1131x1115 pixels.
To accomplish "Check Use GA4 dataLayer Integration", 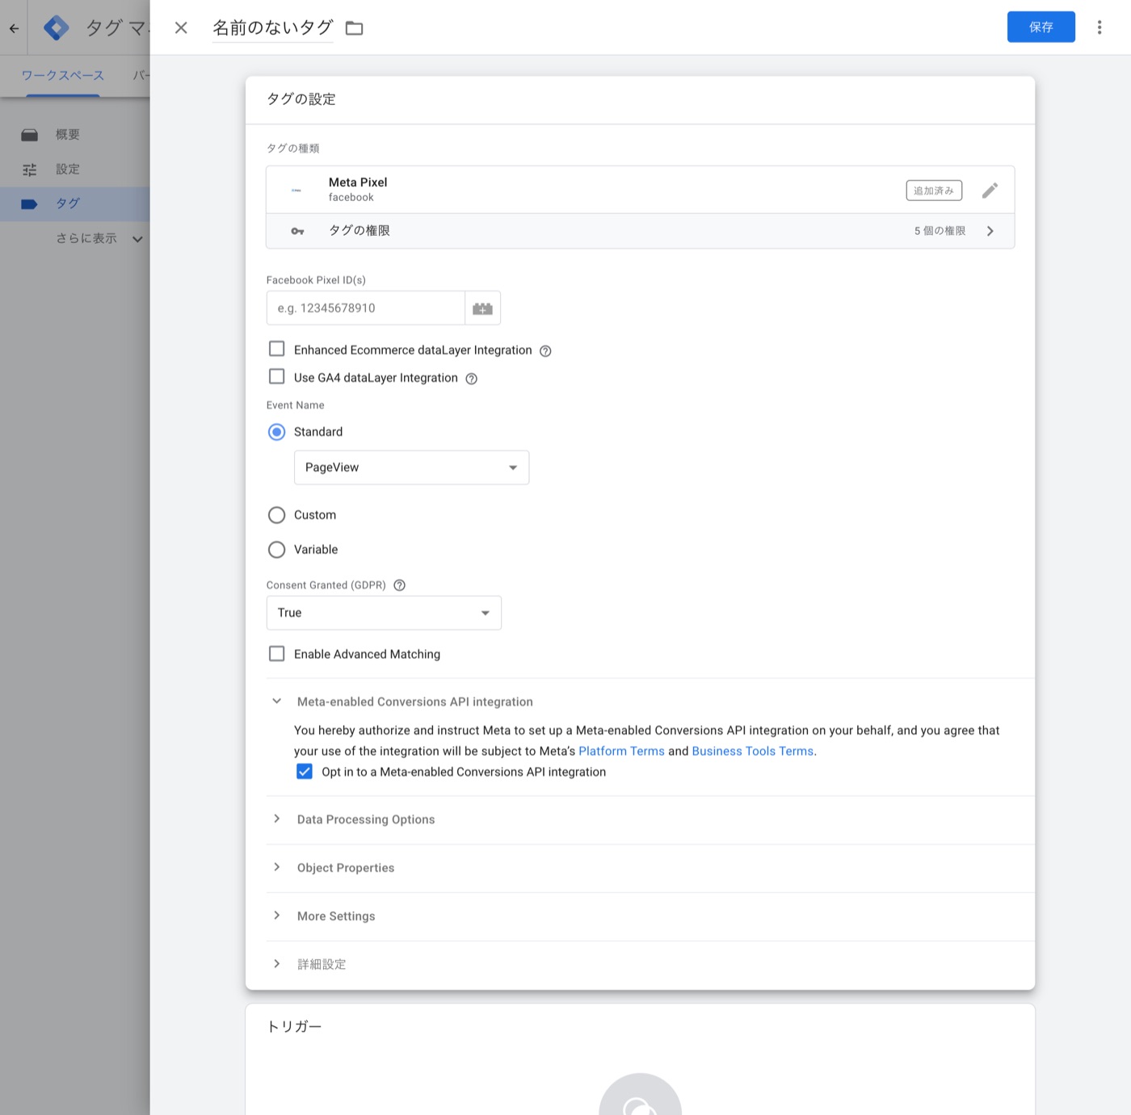I will click(x=277, y=376).
